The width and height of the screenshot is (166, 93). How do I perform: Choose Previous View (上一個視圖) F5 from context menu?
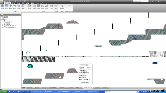pyautogui.click(x=86, y=80)
